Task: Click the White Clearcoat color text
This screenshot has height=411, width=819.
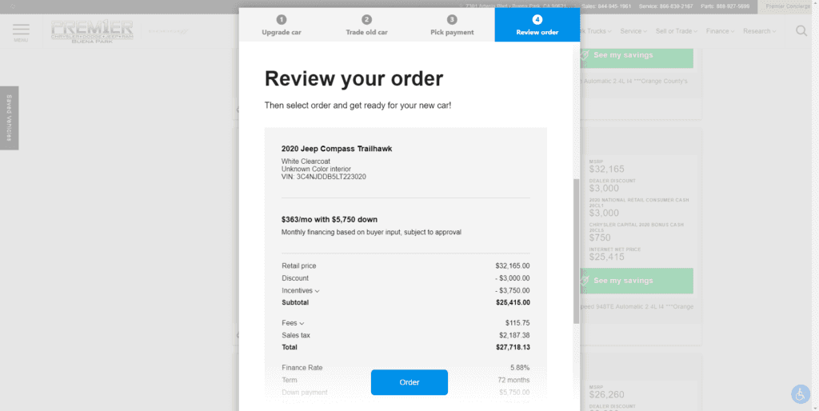Action: (306, 162)
